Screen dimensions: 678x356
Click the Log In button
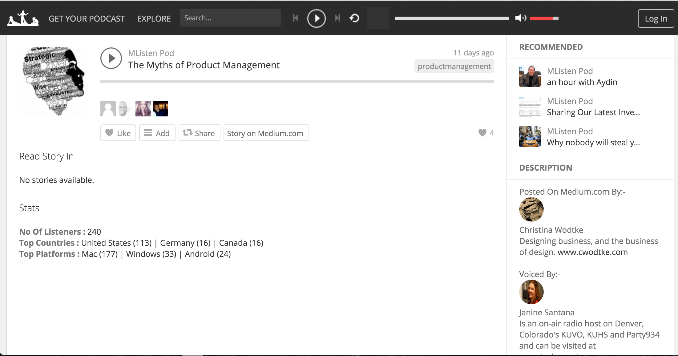(656, 19)
